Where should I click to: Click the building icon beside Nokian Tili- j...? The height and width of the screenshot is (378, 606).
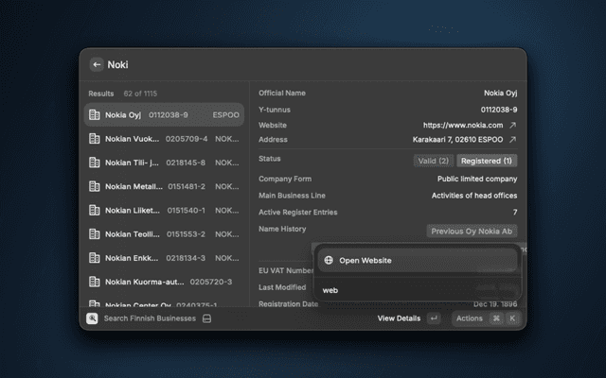[x=95, y=163]
